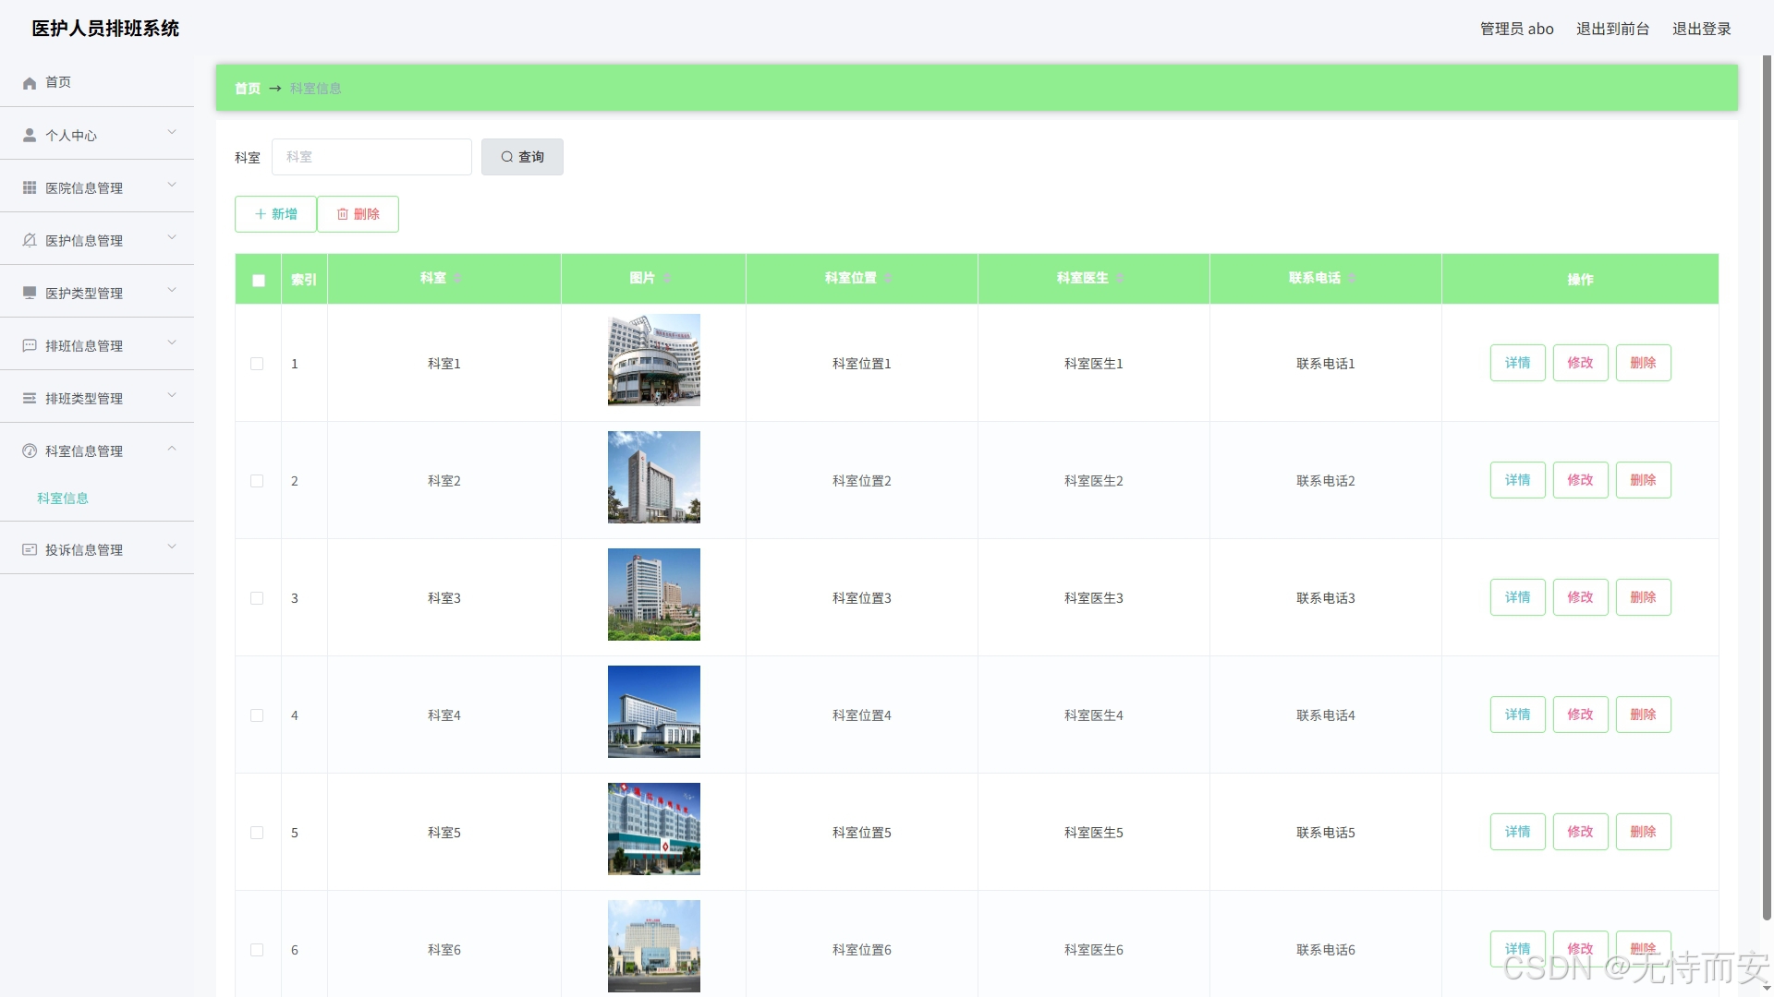Click the monitor icon for 医护类型管理
Screen dimensions: 1774x997
click(30, 294)
